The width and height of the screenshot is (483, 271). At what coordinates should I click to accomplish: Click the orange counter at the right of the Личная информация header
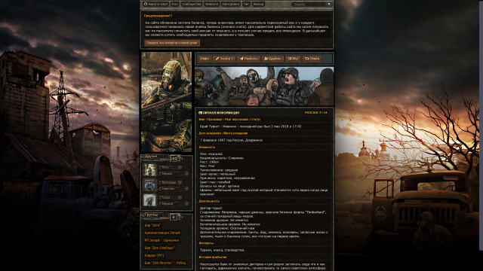click(315, 113)
